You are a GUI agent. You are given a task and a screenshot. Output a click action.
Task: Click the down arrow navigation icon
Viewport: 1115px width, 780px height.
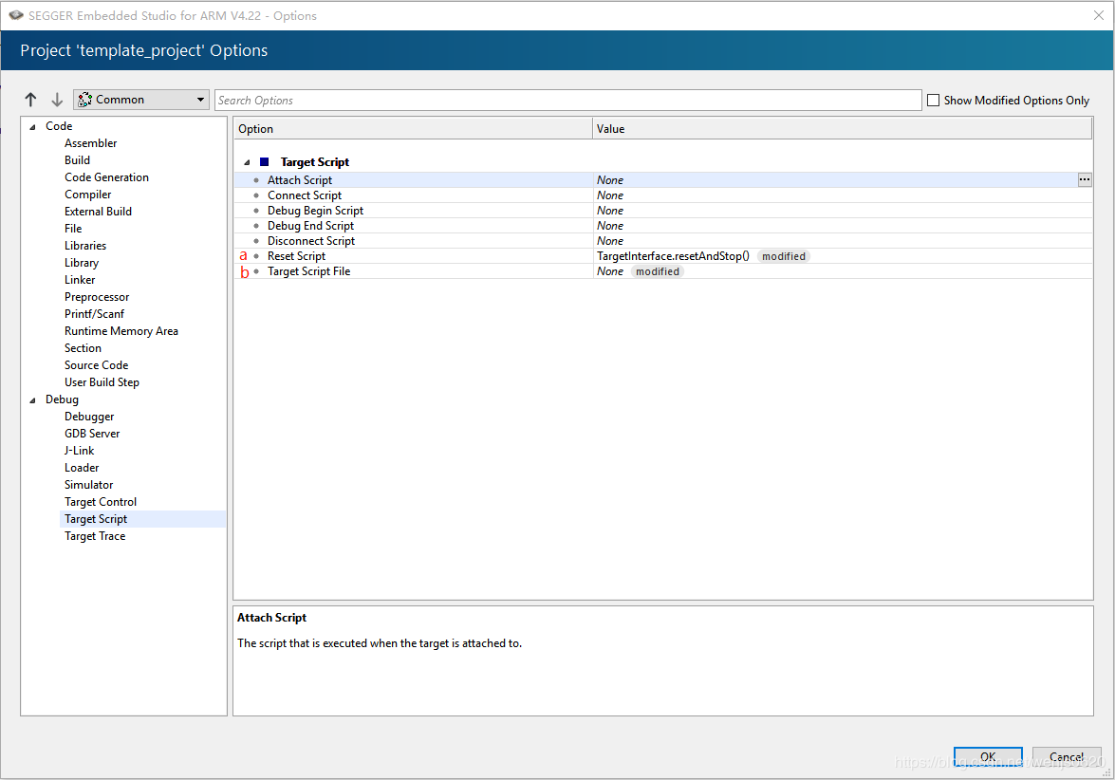[x=57, y=100]
